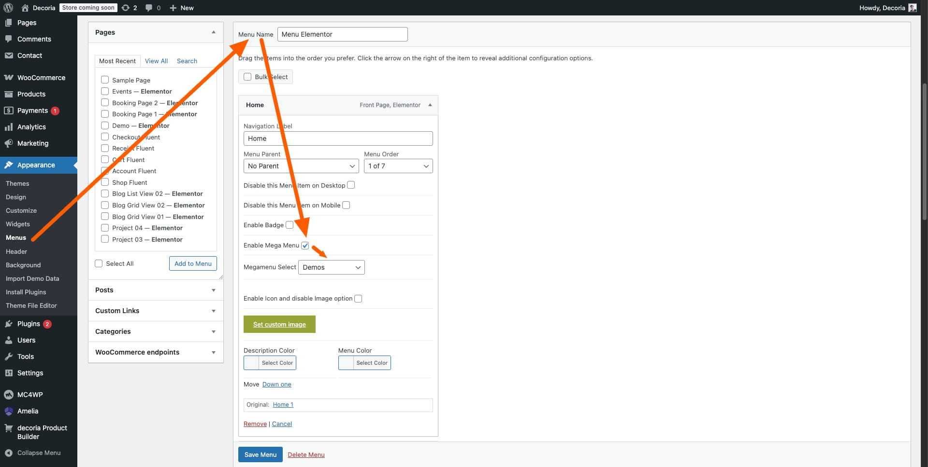Switch to the Search tab
Screen dimensions: 928x467
(187, 61)
